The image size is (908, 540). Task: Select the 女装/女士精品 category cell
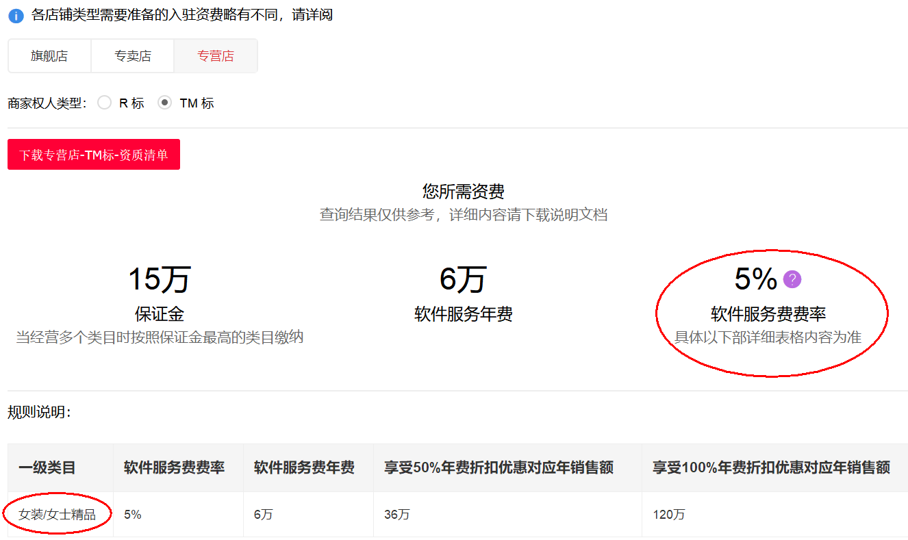tap(57, 515)
